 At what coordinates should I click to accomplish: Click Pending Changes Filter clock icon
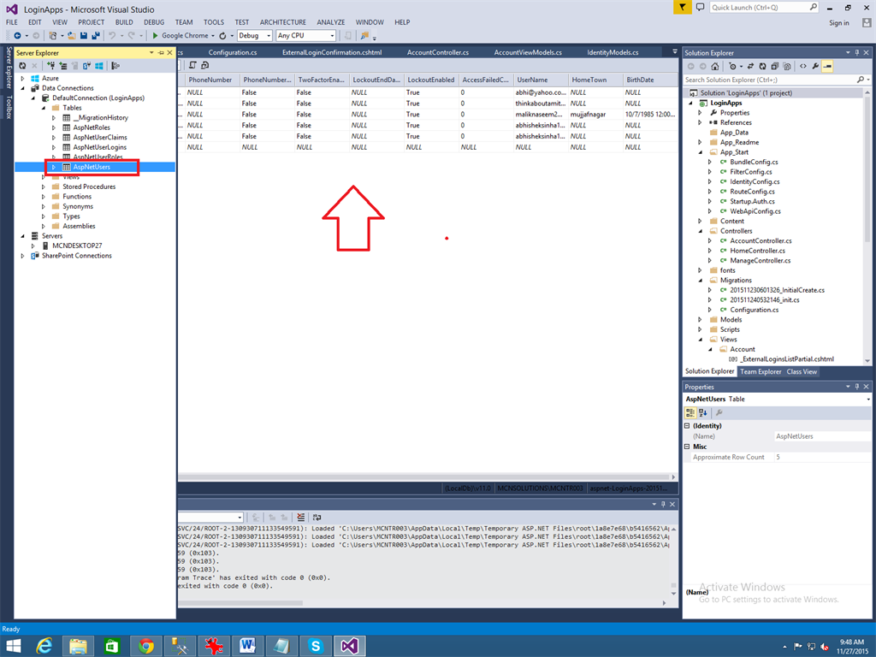point(732,67)
